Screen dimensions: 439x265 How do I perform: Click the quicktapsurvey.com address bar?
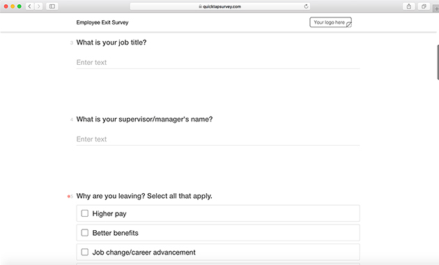219,6
